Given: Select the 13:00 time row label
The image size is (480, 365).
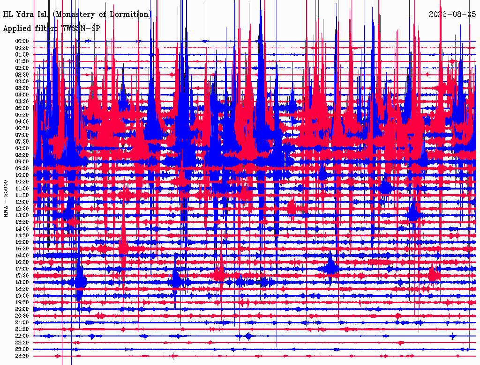Looking at the screenshot, I should coord(22,216).
